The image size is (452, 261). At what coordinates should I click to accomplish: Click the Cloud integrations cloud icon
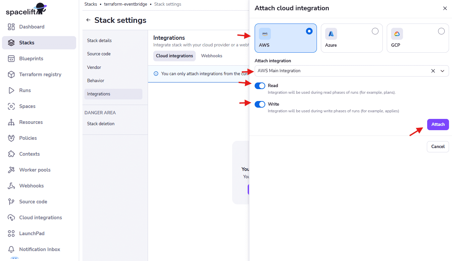[x=11, y=218]
